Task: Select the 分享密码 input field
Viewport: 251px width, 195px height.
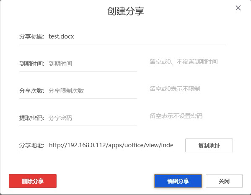Action: (93, 118)
